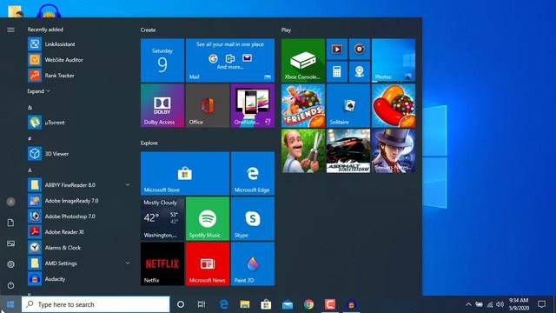Viewport: 556px width, 313px height.
Task: Open Adobe Reader XI
Action: (79, 232)
